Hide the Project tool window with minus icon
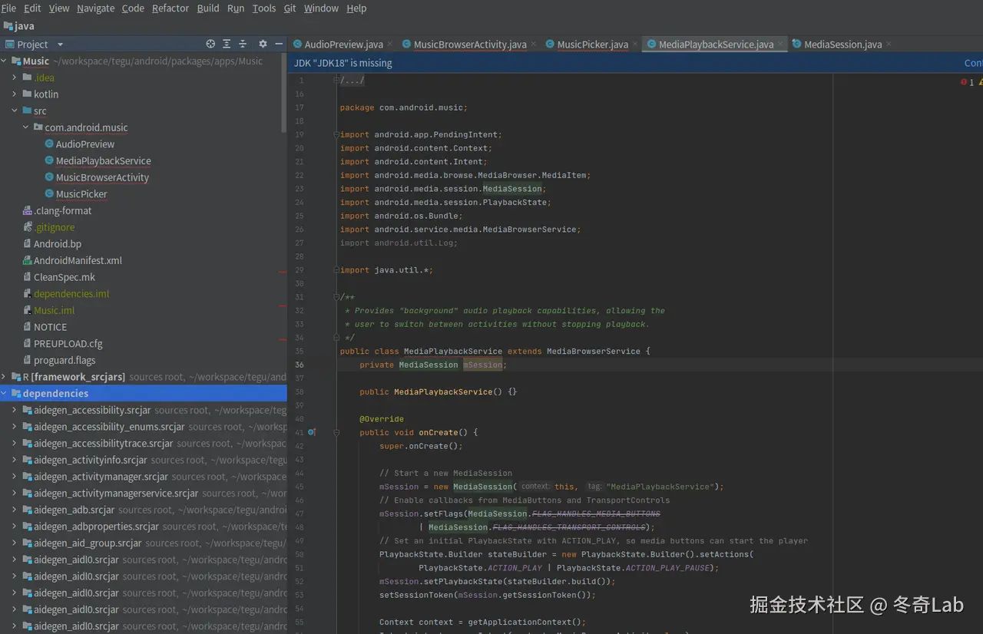 (279, 44)
